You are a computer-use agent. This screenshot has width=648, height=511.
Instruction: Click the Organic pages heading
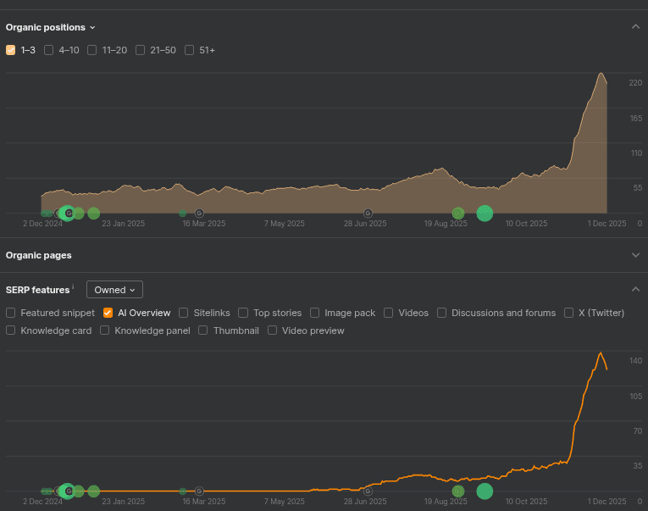click(x=39, y=255)
